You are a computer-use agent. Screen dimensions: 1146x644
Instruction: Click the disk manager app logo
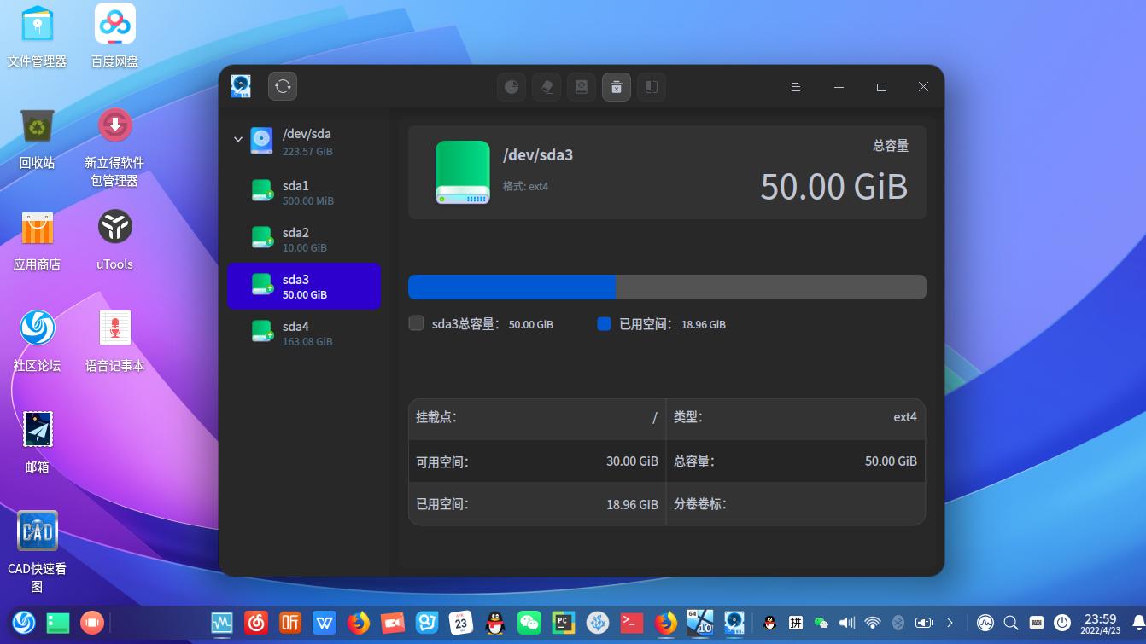tap(241, 85)
